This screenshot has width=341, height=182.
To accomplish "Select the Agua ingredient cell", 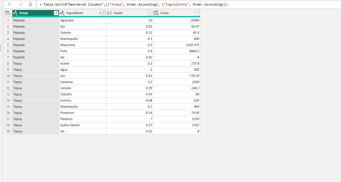I will (x=83, y=70).
